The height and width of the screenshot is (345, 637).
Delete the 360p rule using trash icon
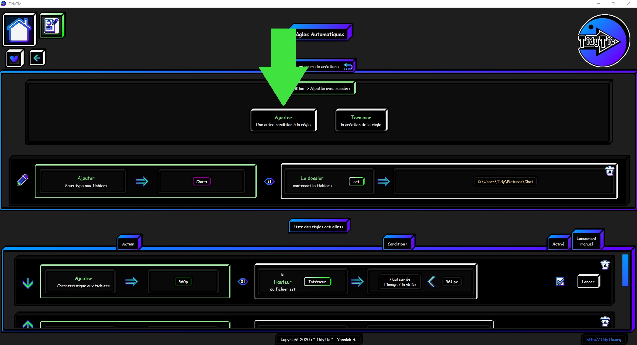[605, 265]
